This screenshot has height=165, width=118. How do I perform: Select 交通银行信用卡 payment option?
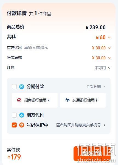[83, 100]
